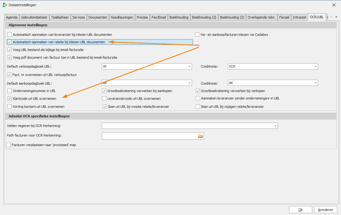Switch to the Fiscaal tab
The height and width of the screenshot is (215, 341).
point(284,17)
